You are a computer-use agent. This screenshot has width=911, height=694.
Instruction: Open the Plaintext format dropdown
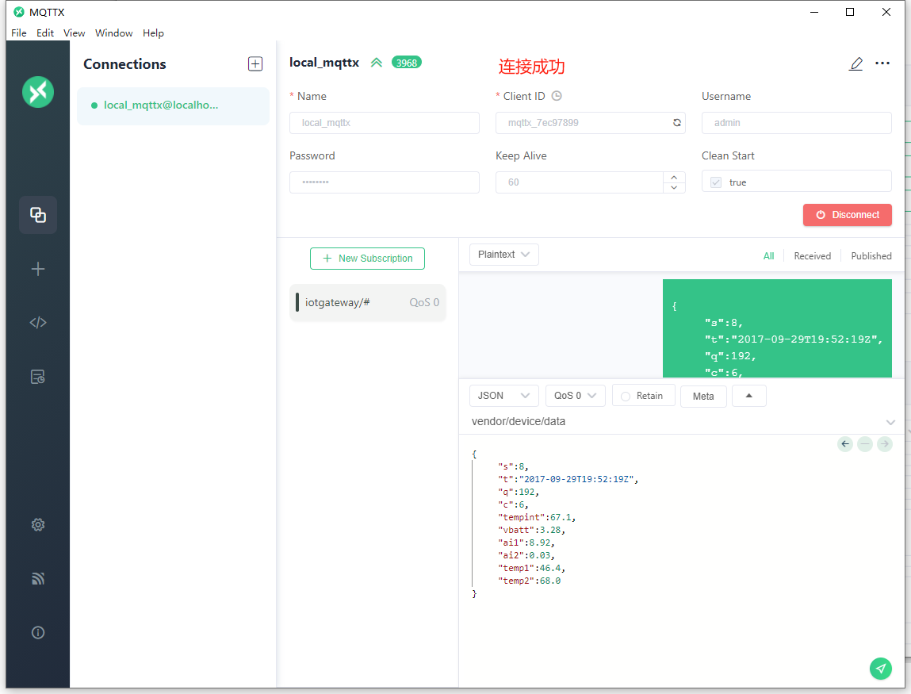(503, 255)
